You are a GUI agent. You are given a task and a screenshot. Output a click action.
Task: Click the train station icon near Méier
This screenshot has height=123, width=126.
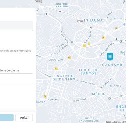(x=110, y=98)
